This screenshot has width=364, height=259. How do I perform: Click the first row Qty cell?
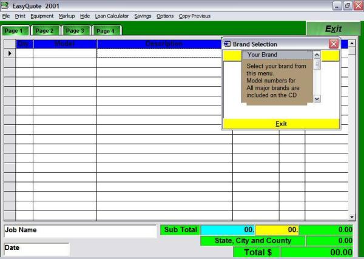point(24,53)
